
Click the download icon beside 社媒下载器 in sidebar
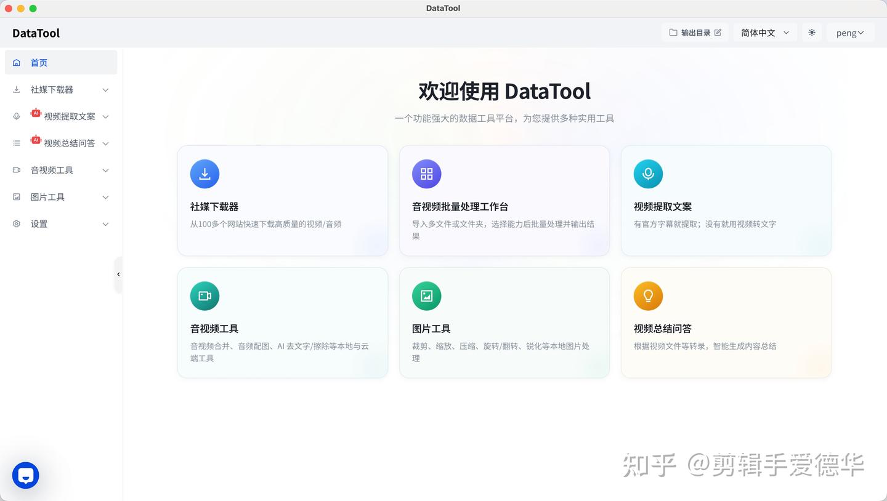pos(17,90)
